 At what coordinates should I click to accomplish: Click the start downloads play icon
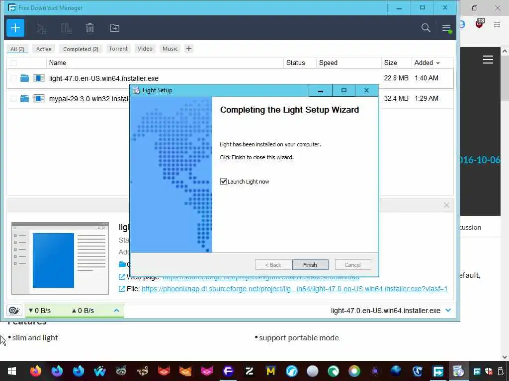(41, 28)
